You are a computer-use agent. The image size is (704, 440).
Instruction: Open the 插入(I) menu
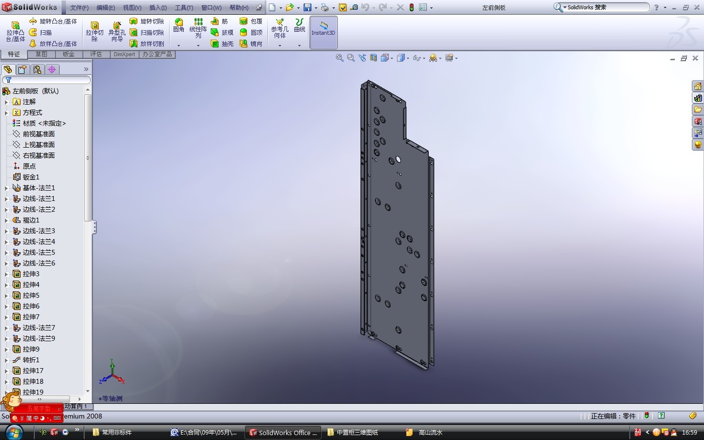158,7
